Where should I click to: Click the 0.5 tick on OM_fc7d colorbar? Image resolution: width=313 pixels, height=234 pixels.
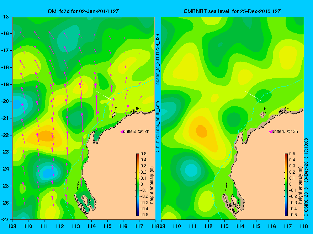point(144,154)
